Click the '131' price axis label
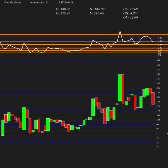The image size is (168, 168). click(158, 92)
